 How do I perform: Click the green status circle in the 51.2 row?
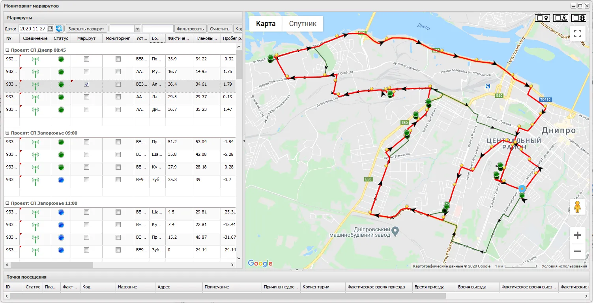coord(61,142)
